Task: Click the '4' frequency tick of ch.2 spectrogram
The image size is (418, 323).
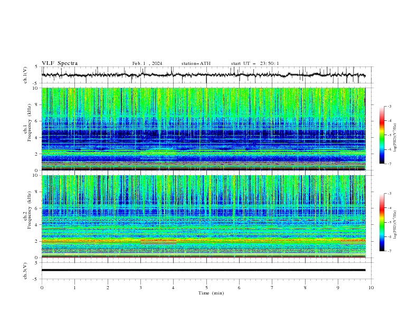Action: pyautogui.click(x=37, y=225)
